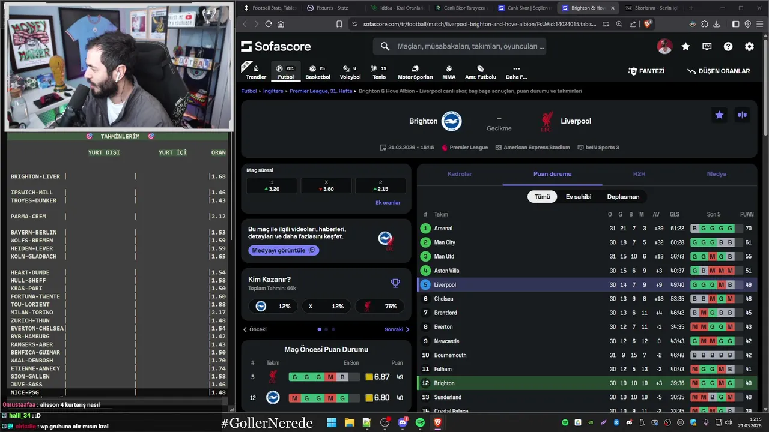The height and width of the screenshot is (432, 769).
Task: Go to Önceki card
Action: coord(255,329)
